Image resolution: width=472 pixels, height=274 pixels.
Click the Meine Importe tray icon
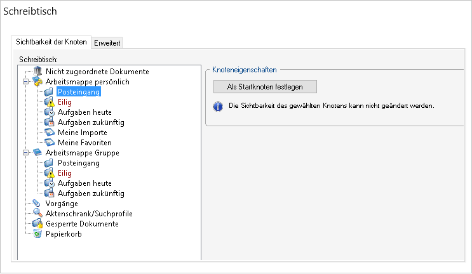point(50,132)
